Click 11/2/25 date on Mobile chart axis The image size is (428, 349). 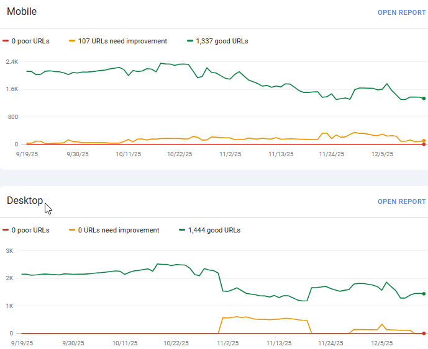click(230, 154)
